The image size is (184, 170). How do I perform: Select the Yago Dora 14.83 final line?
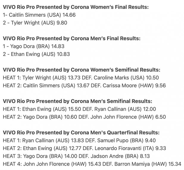point(34,46)
